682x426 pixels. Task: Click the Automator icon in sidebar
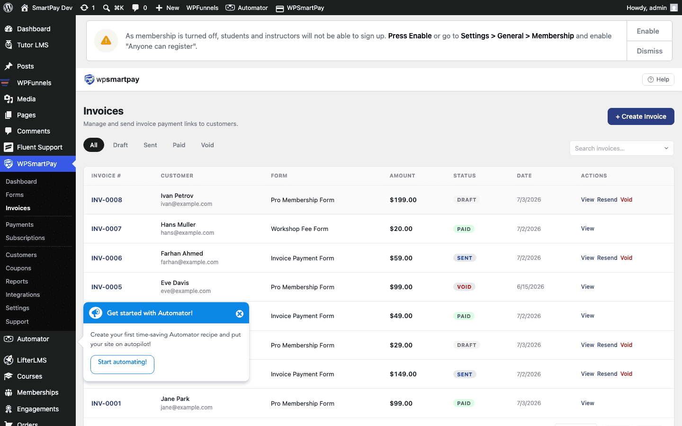[x=9, y=339]
